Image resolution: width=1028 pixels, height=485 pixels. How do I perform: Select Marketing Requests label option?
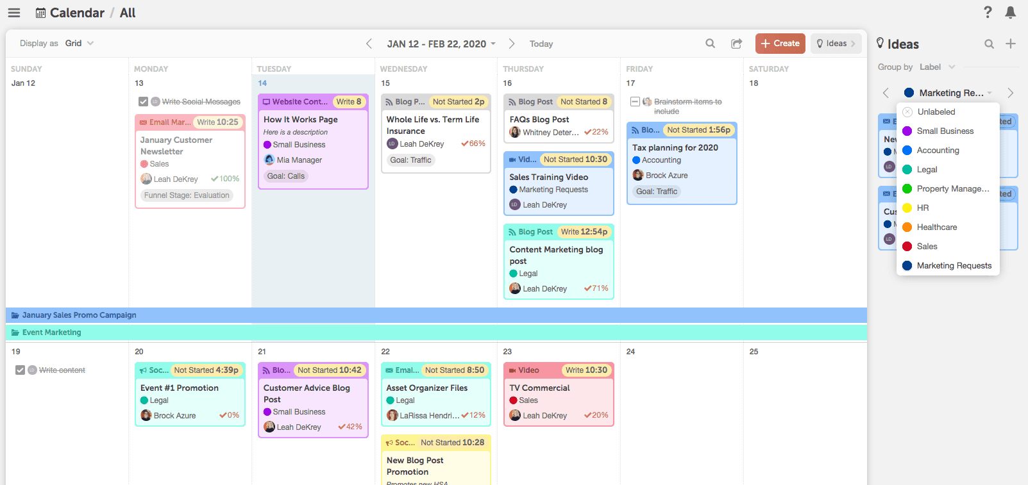[x=948, y=265]
